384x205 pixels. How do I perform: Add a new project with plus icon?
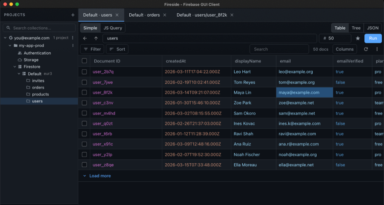[x=73, y=15]
